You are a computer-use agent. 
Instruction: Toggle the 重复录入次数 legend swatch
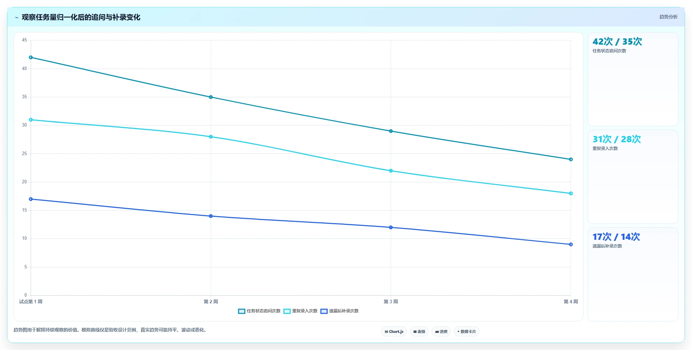tap(287, 311)
